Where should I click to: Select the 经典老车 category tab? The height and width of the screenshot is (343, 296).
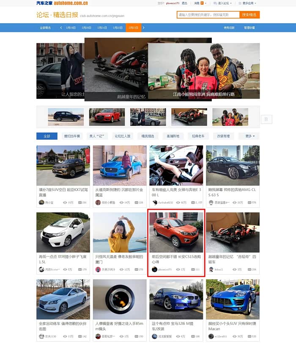198,136
